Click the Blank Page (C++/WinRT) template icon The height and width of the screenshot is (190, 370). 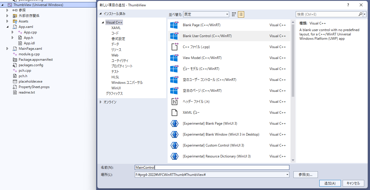point(174,25)
